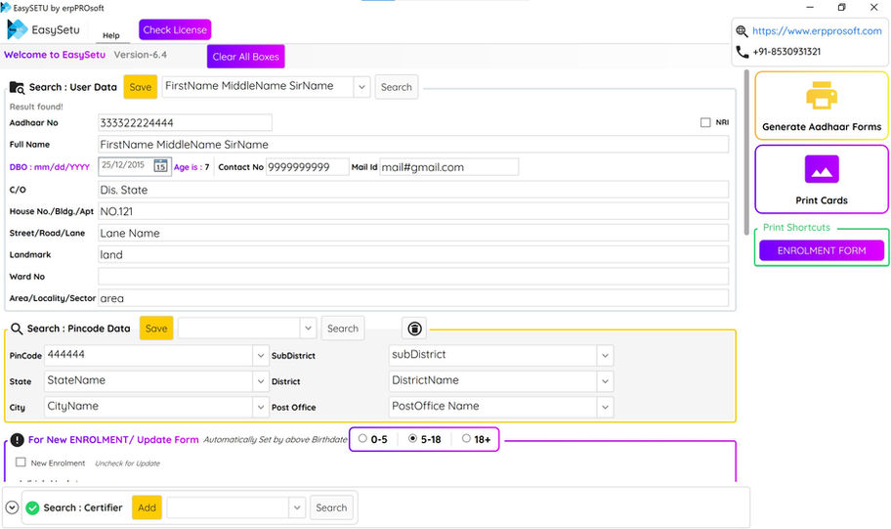Click the Landmark input field
The image size is (891, 529).
[413, 255]
